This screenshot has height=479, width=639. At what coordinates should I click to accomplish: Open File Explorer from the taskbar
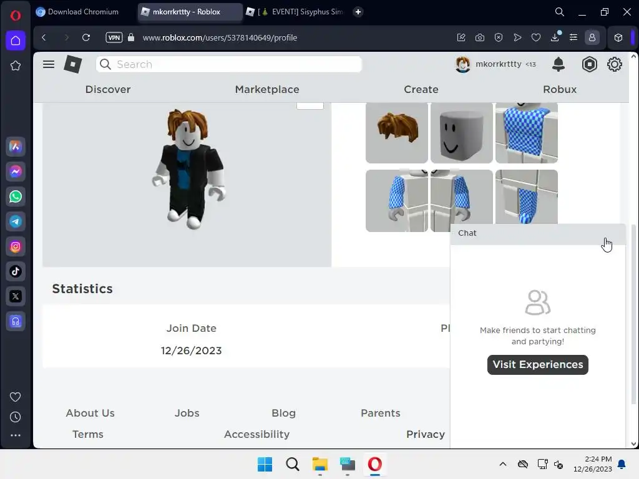[x=320, y=464]
